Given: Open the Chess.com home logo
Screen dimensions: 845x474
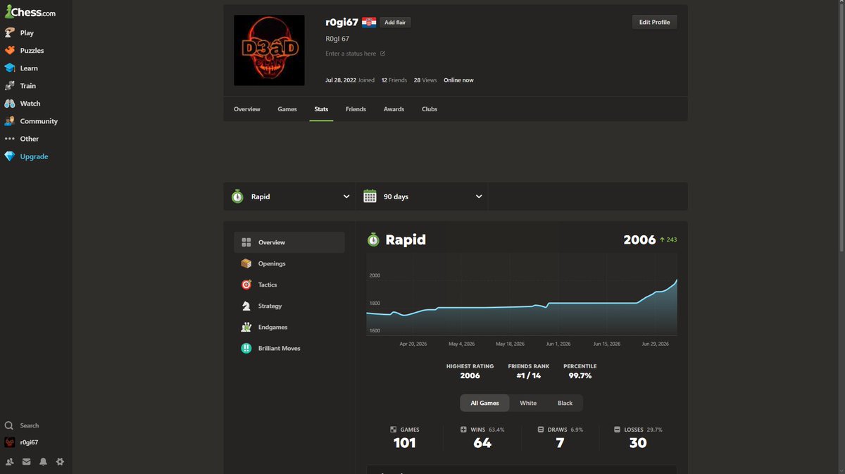Looking at the screenshot, I should tap(30, 12).
